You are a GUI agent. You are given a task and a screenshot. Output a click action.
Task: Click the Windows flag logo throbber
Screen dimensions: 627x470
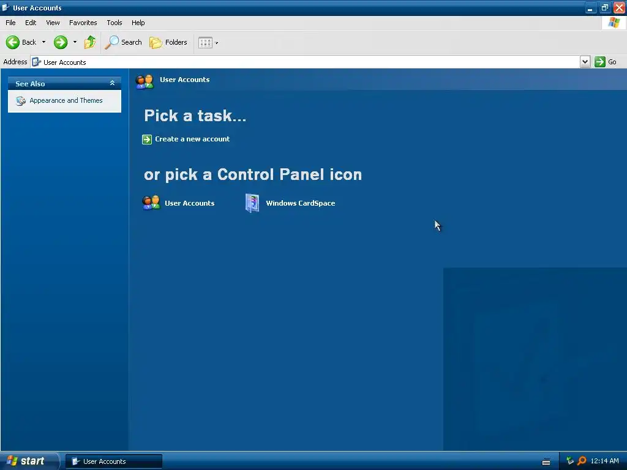point(614,23)
